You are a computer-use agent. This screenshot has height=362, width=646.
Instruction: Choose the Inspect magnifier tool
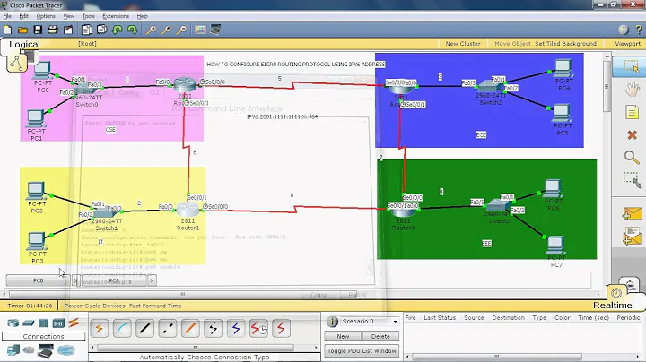(x=632, y=158)
